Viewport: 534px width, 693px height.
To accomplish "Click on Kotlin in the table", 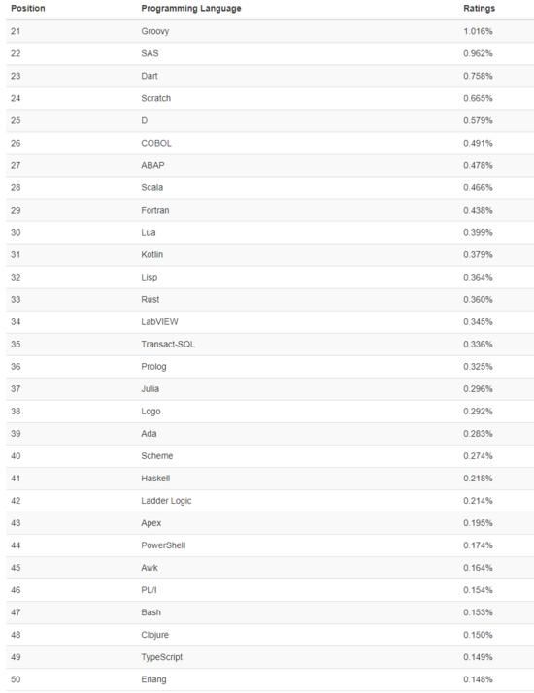I will point(152,254).
